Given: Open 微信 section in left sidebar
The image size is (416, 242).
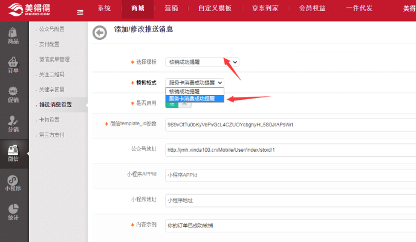Looking at the screenshot, I should pos(13,154).
